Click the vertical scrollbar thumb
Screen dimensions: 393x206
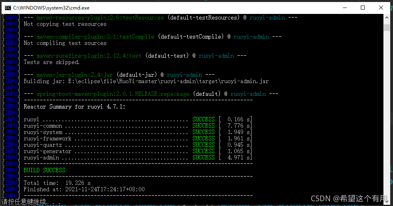pyautogui.click(x=387, y=27)
